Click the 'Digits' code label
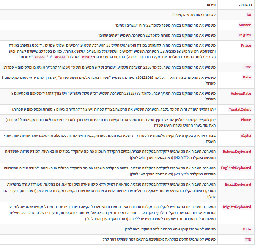The height and width of the screenshot is (246, 255). click(x=245, y=35)
